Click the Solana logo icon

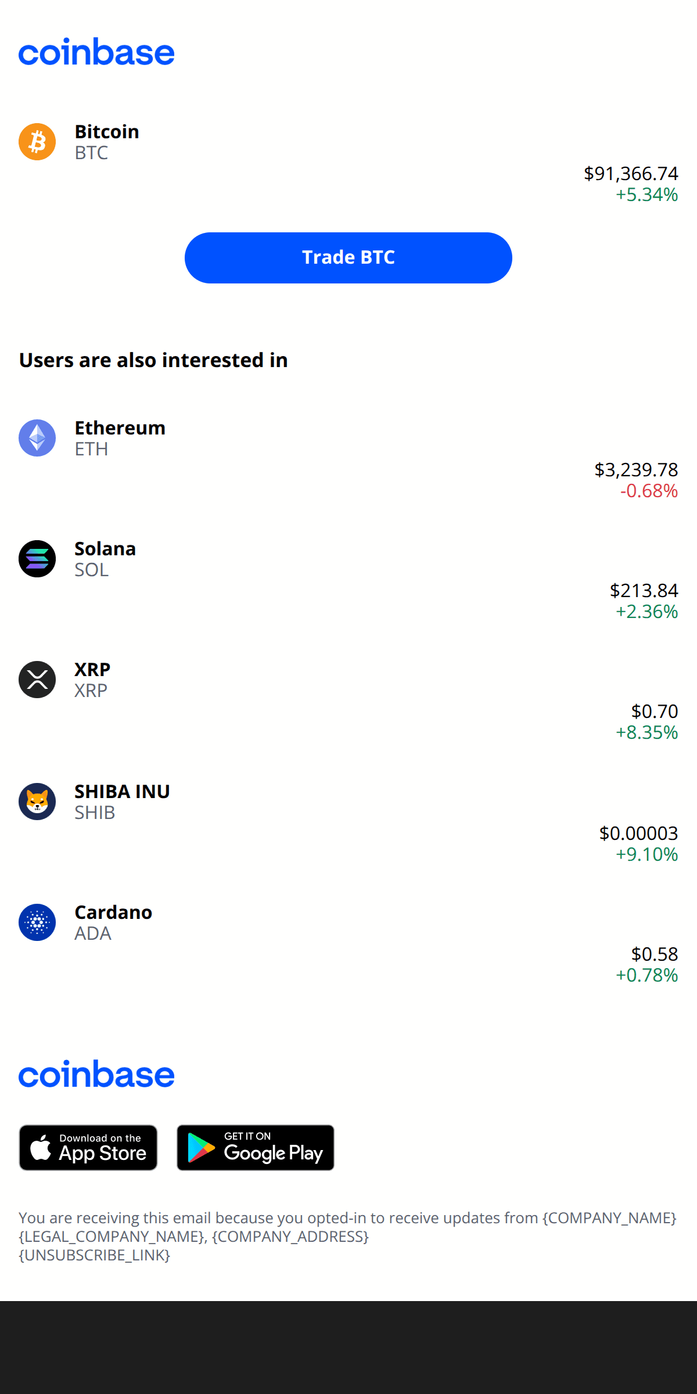coord(37,559)
